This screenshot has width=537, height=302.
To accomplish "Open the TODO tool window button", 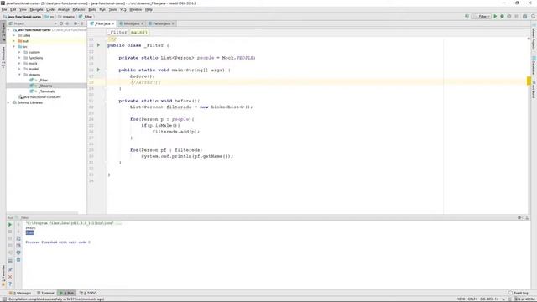I will pos(88,293).
